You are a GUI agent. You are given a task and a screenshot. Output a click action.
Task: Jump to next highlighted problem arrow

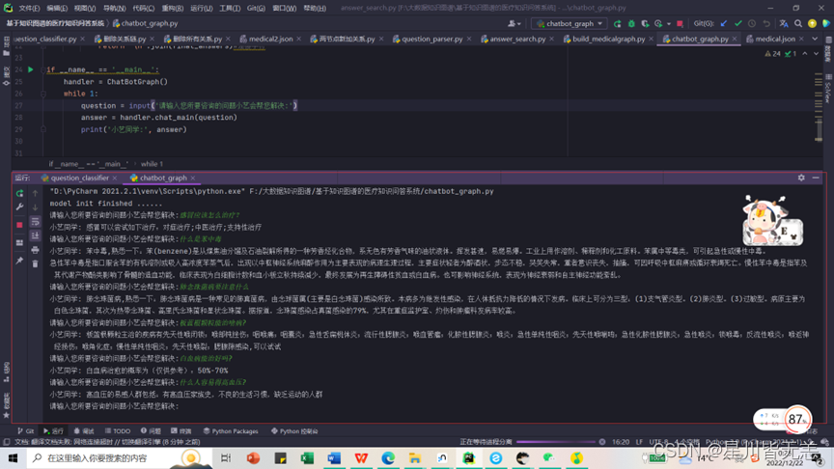(816, 54)
